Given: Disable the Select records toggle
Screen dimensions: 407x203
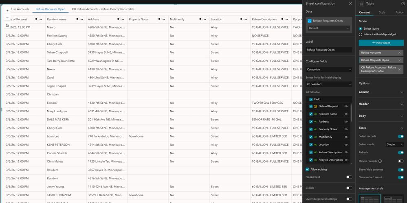Looking at the screenshot, I should pyautogui.click(x=400, y=136).
